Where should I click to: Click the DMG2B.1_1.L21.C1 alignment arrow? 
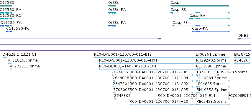pos(5,57)
